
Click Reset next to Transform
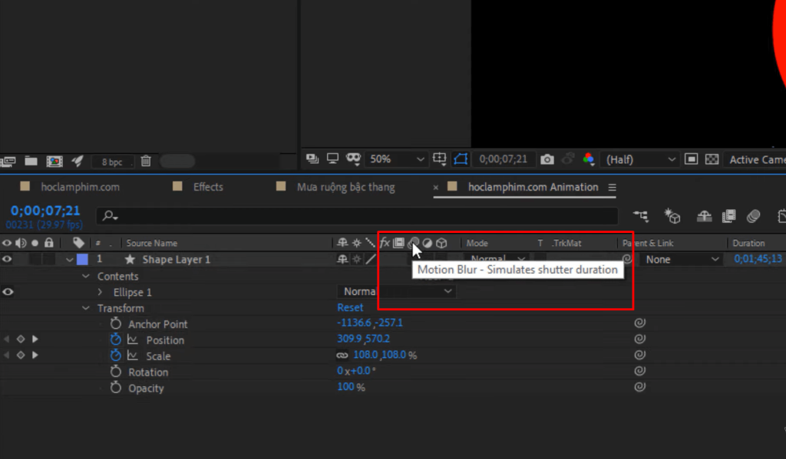click(x=350, y=307)
